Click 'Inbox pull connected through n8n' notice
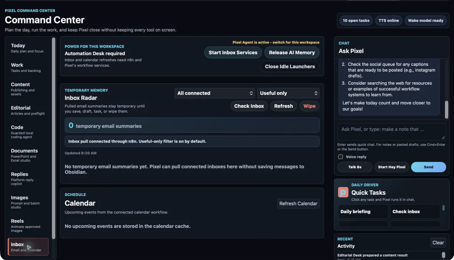Image resolution: width=454 pixels, height=260 pixels. pyautogui.click(x=192, y=141)
